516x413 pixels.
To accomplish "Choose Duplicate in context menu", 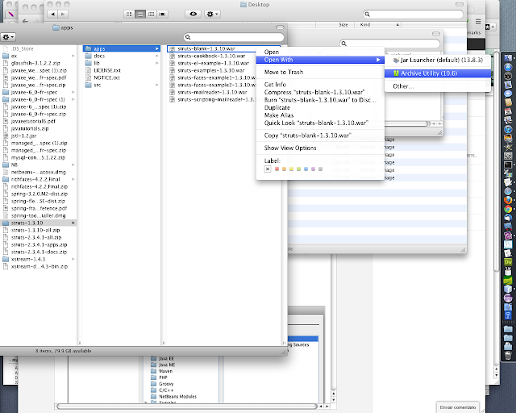I will [277, 108].
